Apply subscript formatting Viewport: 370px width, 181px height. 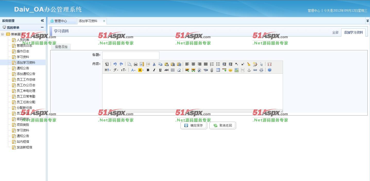[237, 64]
